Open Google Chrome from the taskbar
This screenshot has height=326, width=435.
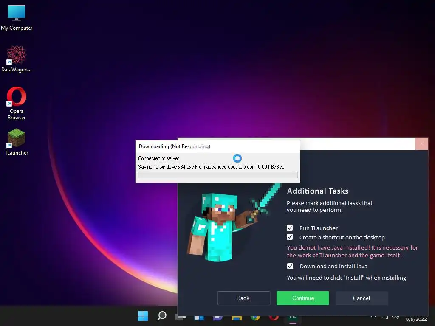(255, 318)
